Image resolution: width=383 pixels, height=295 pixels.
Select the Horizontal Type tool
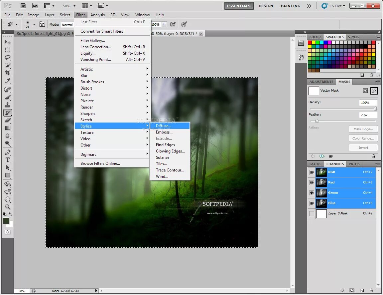pyautogui.click(x=8, y=160)
